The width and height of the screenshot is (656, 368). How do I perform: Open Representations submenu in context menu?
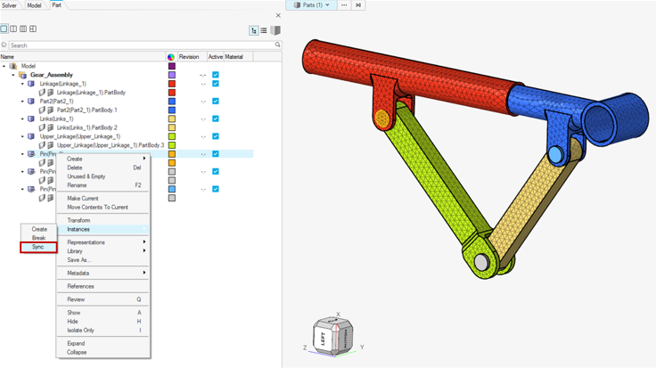pyautogui.click(x=102, y=242)
